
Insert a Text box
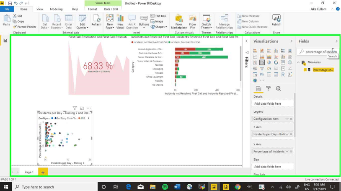pos(158,16)
